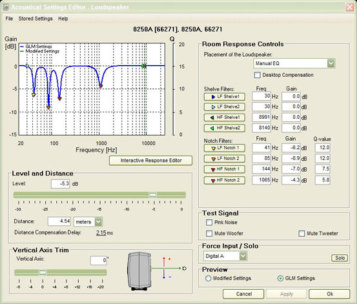Screen dimensions: 357x304
Task: Click the loudspeaker illustration
Action: (139, 271)
